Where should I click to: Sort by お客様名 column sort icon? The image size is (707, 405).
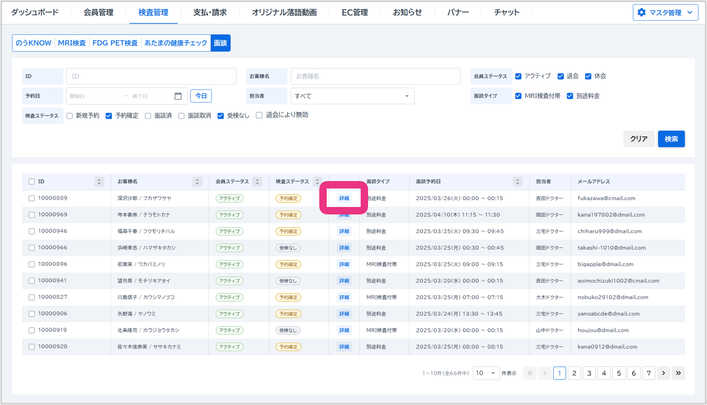tap(197, 182)
